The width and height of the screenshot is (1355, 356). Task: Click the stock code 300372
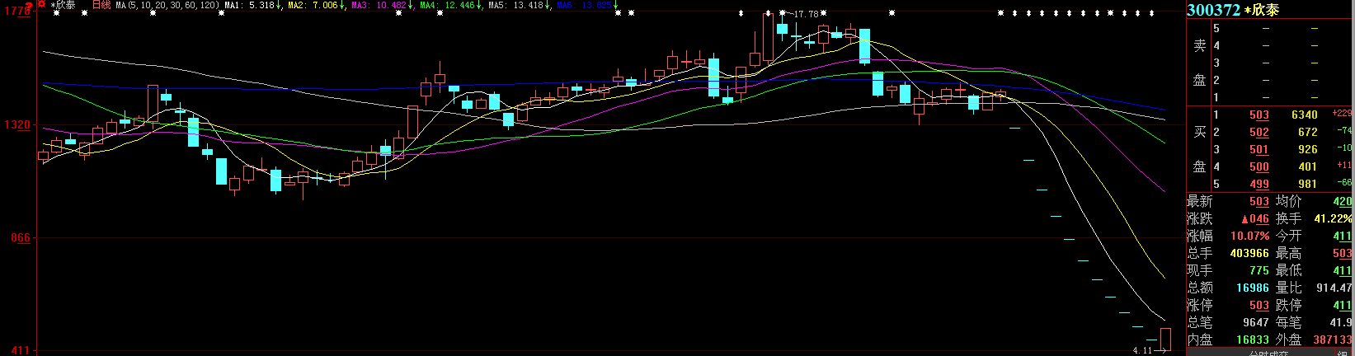click(1213, 10)
